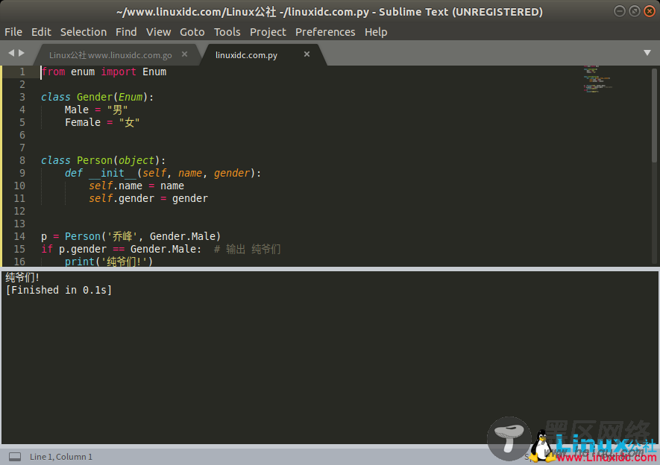The width and height of the screenshot is (660, 465).
Task: Click 'class Person(object):' line
Action: [104, 161]
